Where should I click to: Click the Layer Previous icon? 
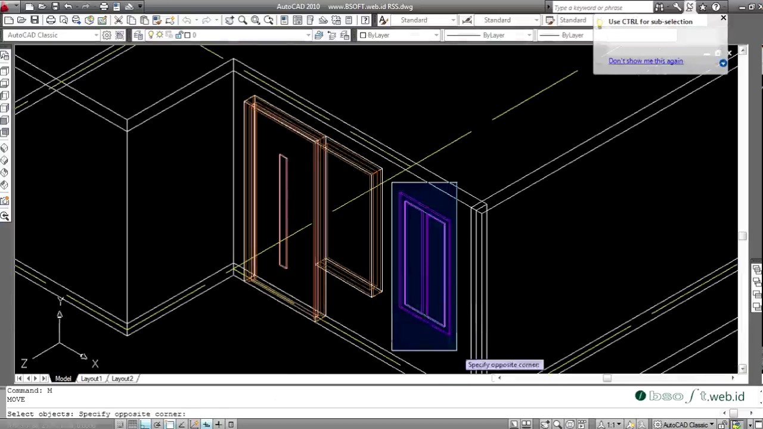(x=331, y=35)
